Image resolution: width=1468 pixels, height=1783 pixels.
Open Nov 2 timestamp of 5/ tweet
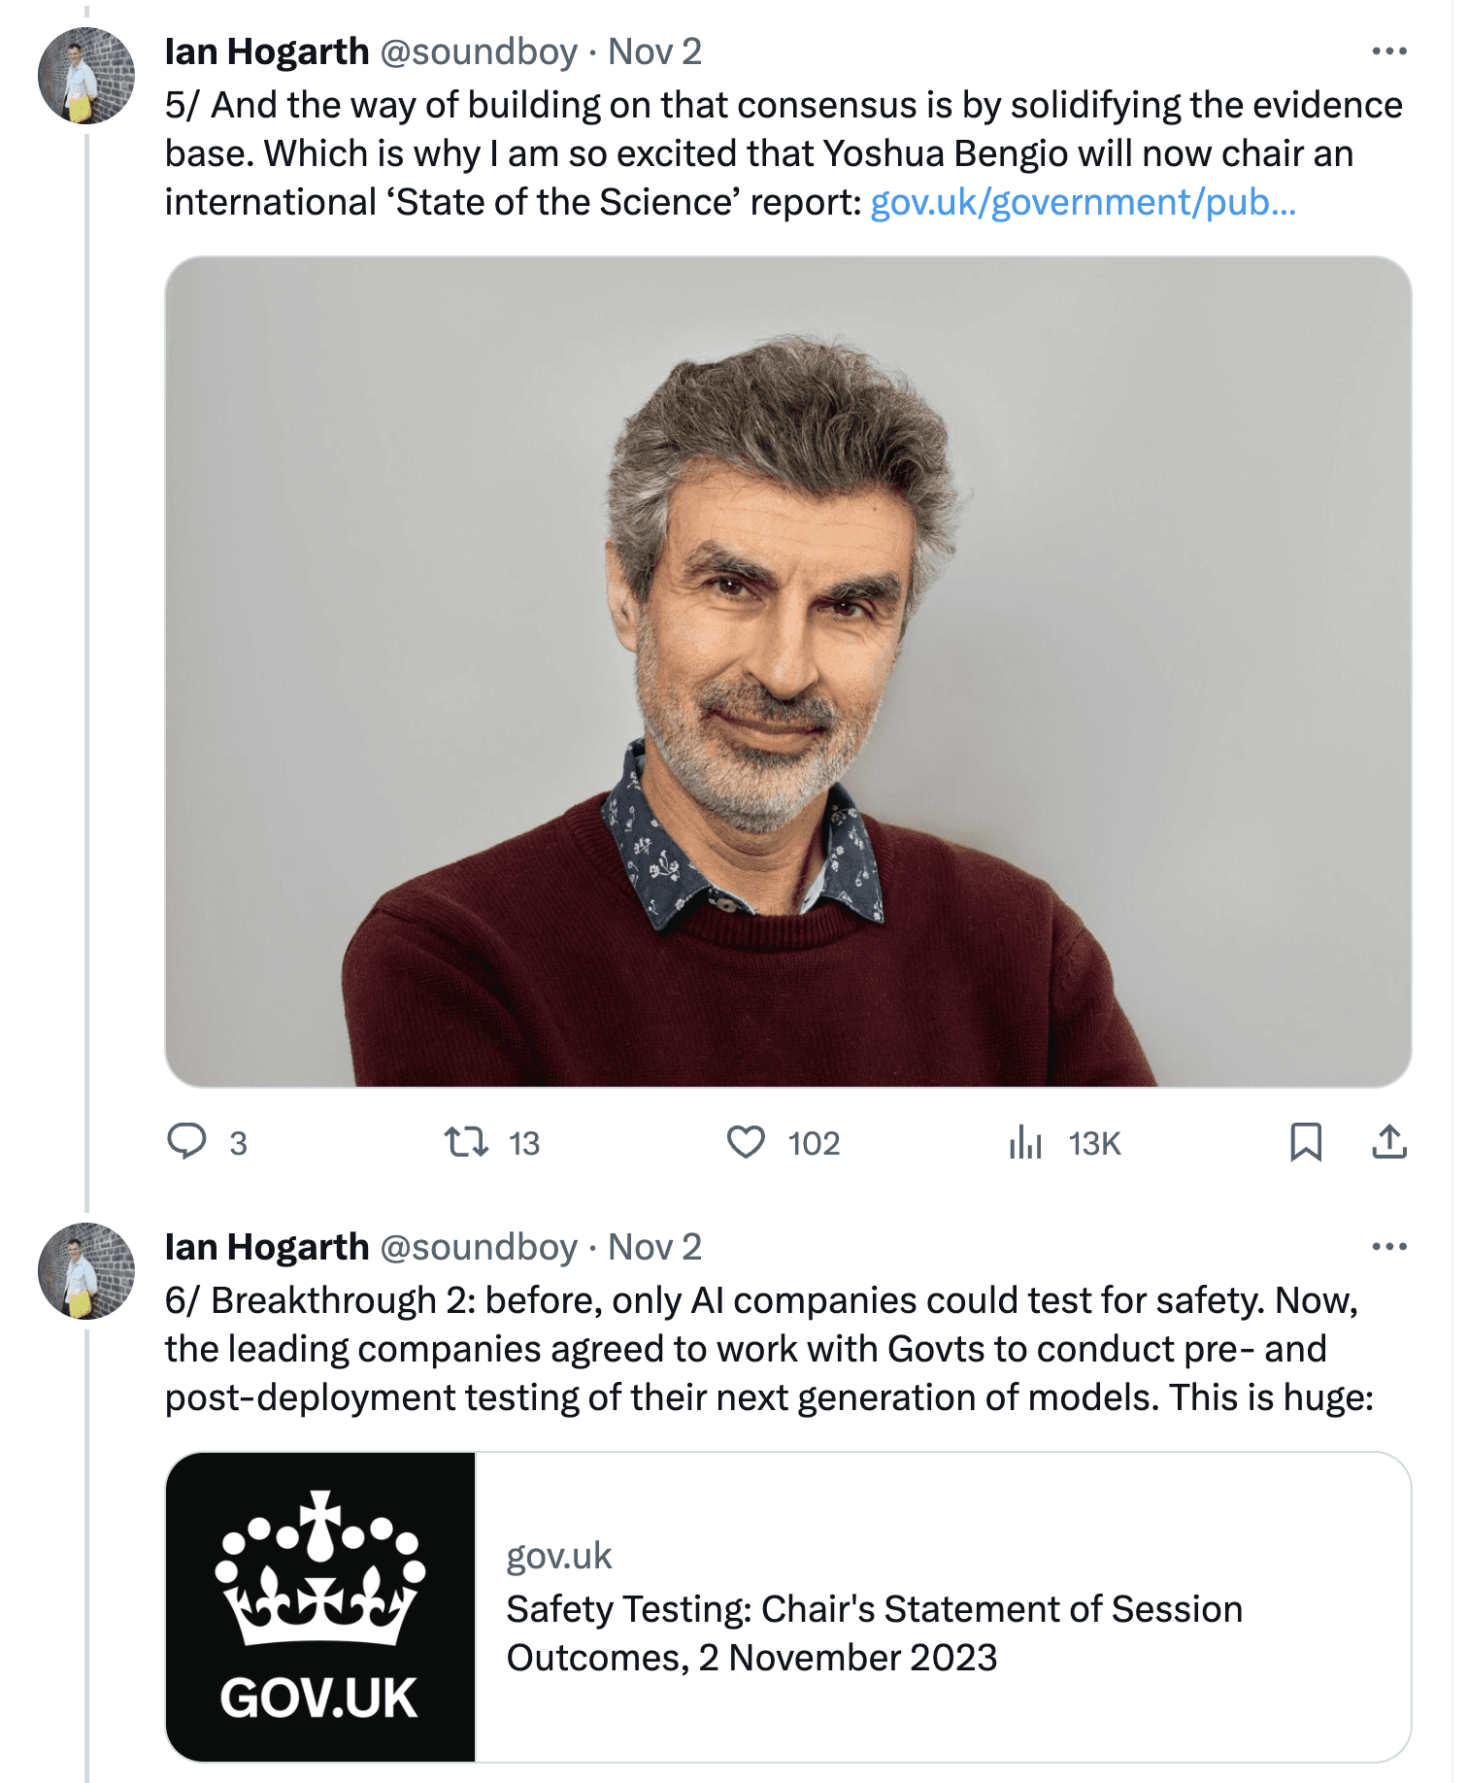(x=654, y=51)
